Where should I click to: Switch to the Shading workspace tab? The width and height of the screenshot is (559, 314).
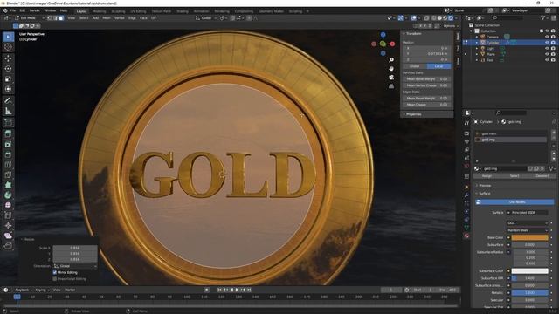(183, 11)
